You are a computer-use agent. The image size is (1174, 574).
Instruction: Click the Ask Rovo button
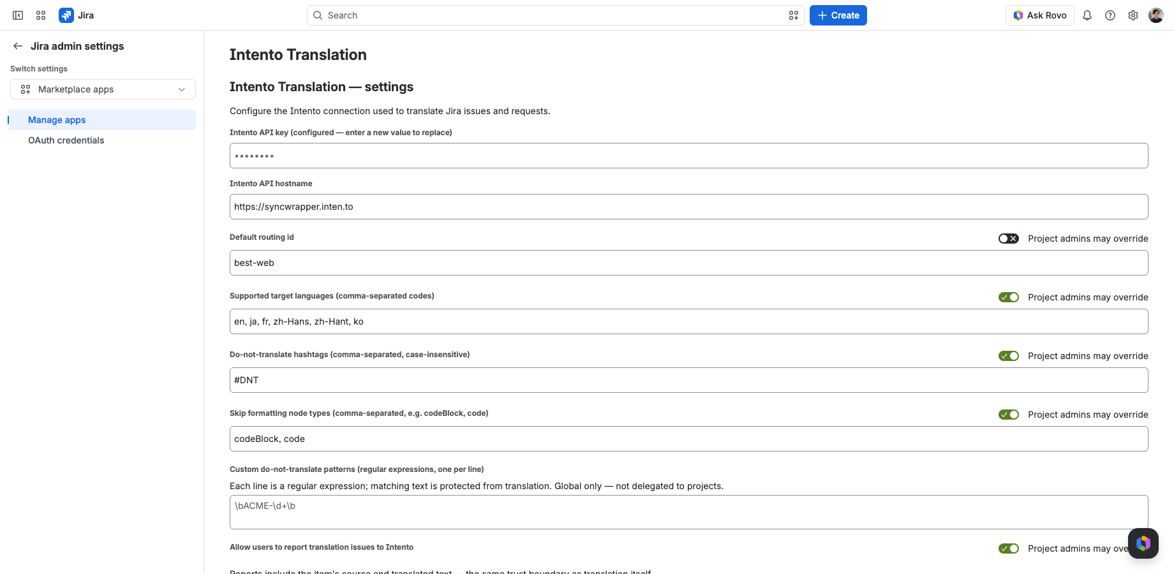(1040, 15)
